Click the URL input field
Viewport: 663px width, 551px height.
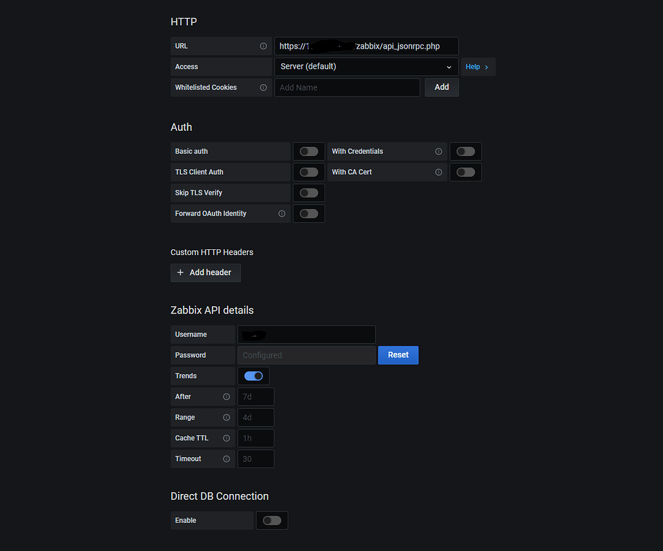(x=366, y=46)
